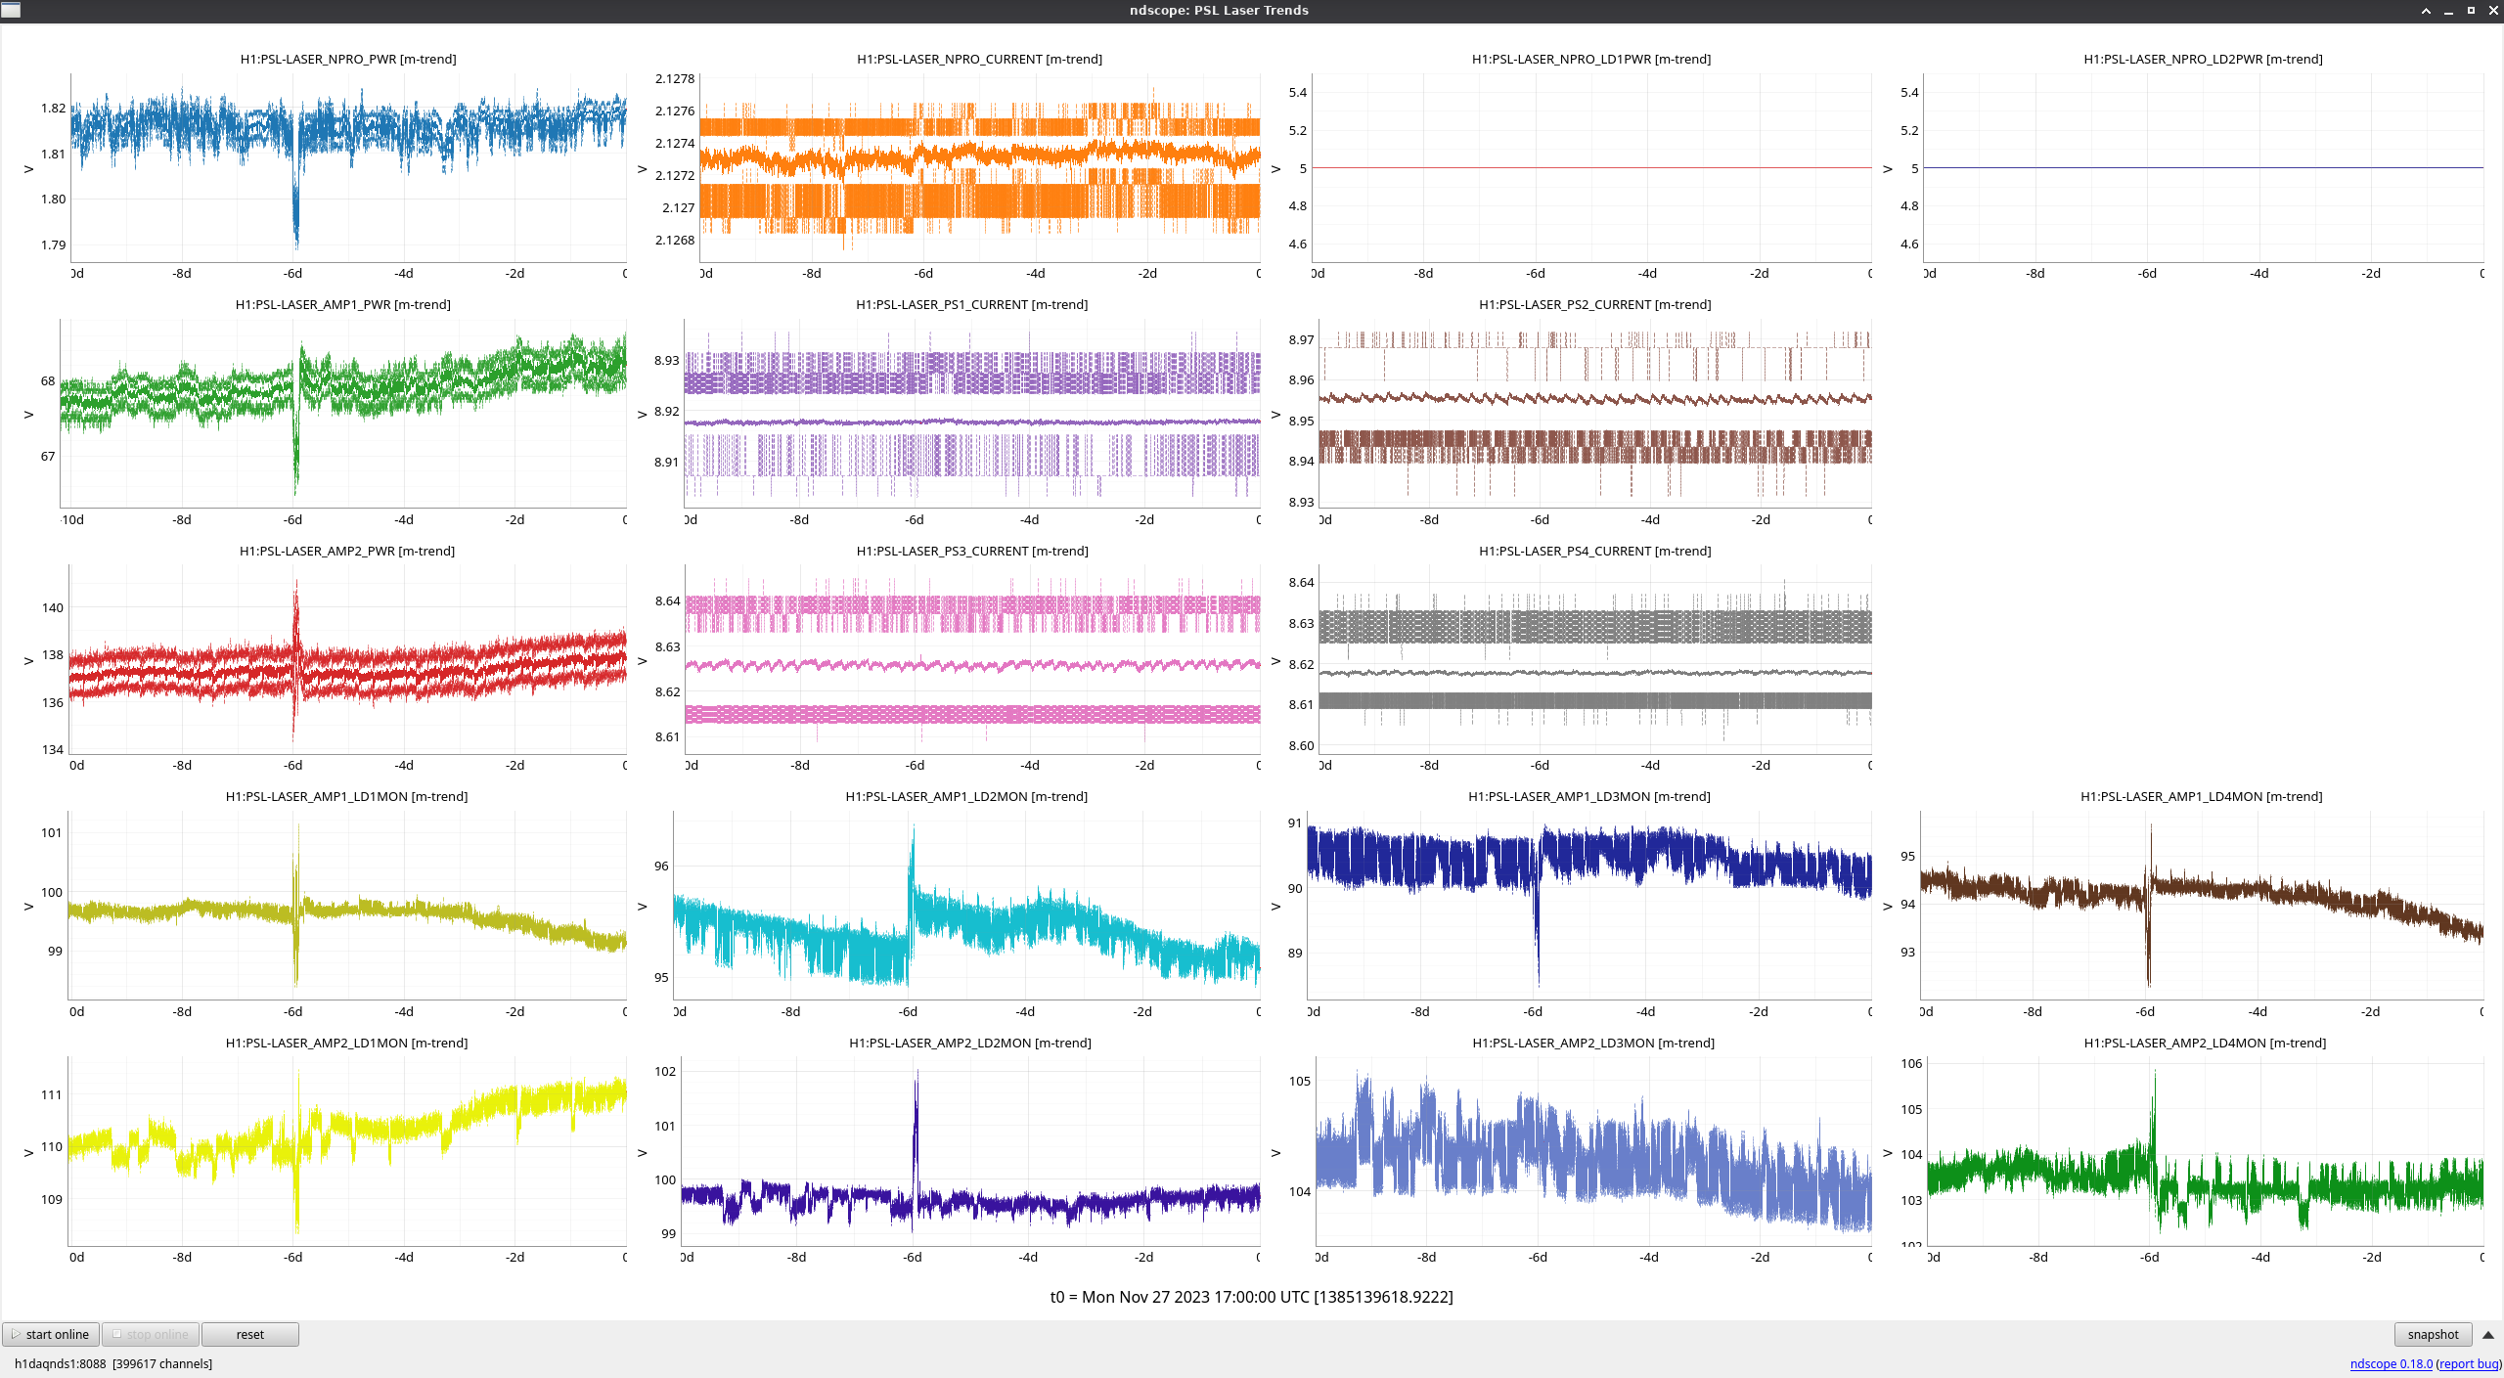Open the ndscope 0.18.0 link
Screen dimensions: 2504x1378
pos(2391,1363)
